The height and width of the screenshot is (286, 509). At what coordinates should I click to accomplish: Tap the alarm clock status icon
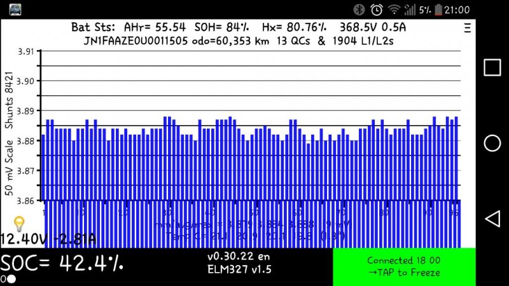coord(377,10)
